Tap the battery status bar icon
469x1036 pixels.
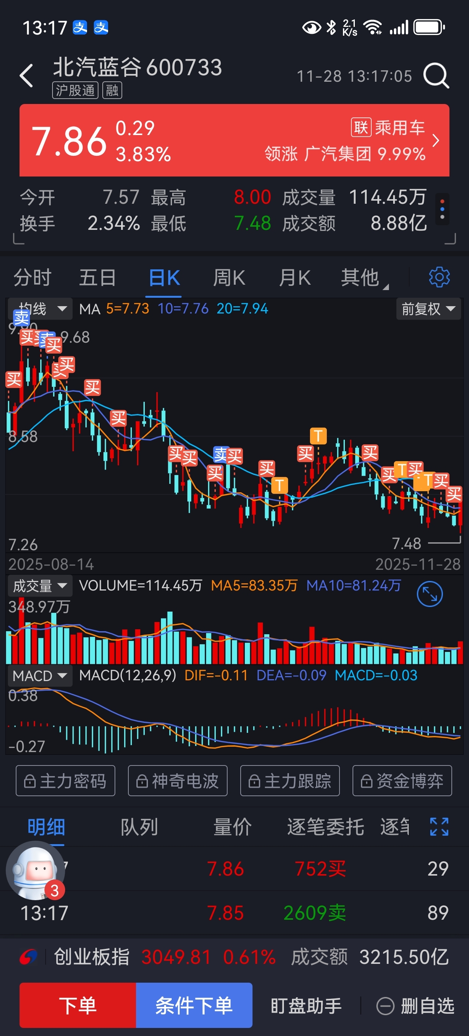[430, 27]
